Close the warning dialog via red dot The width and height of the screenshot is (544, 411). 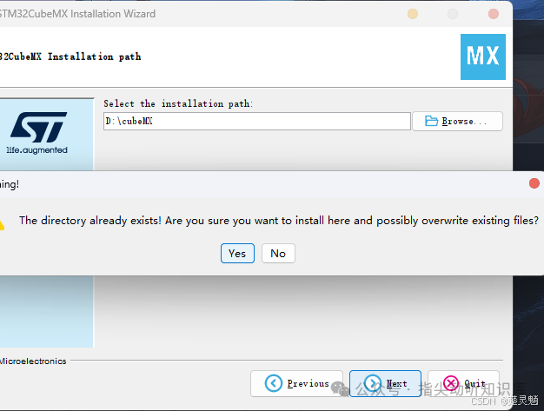(534, 183)
